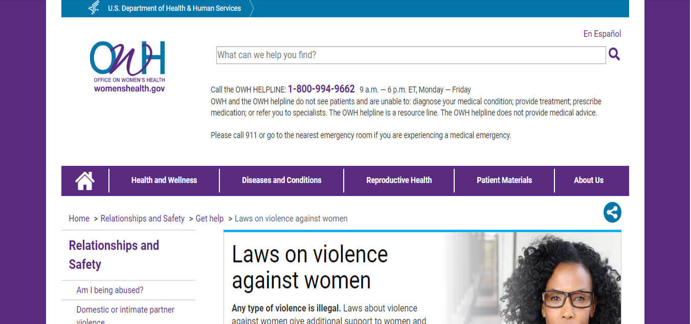The height and width of the screenshot is (324, 691).
Task: Click the Home breadcrumb link
Action: pos(79,219)
